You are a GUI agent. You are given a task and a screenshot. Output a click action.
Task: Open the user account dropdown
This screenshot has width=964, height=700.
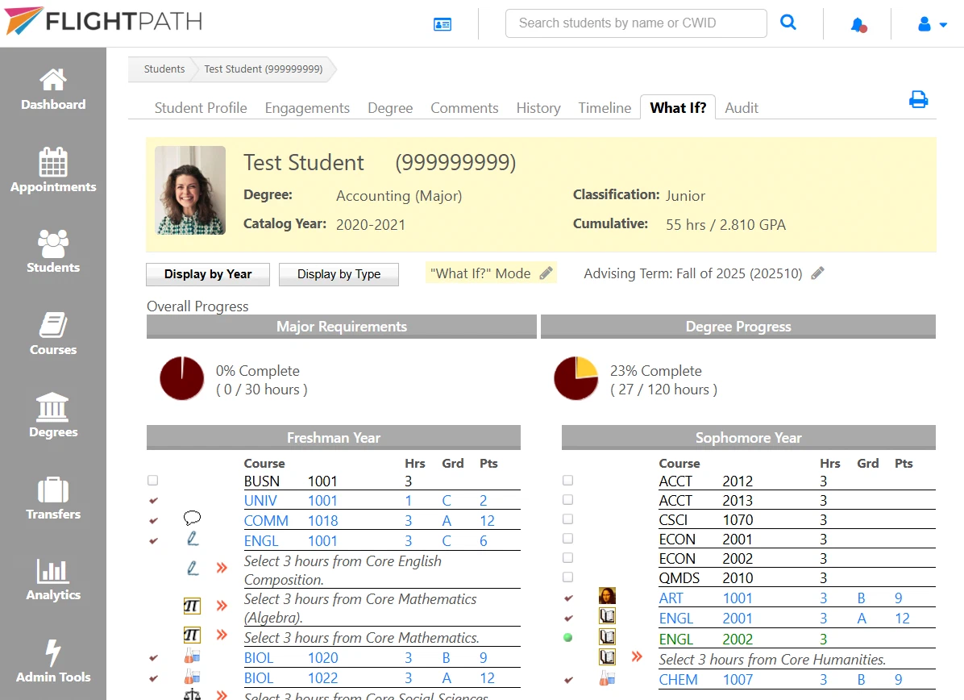click(x=932, y=25)
